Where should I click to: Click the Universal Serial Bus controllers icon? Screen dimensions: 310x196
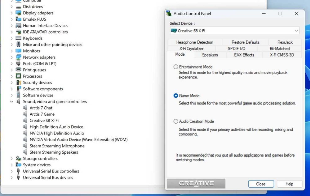click(x=18, y=171)
